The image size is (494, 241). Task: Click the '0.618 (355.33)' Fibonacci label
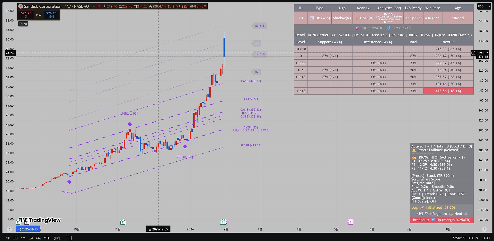pos(251,110)
